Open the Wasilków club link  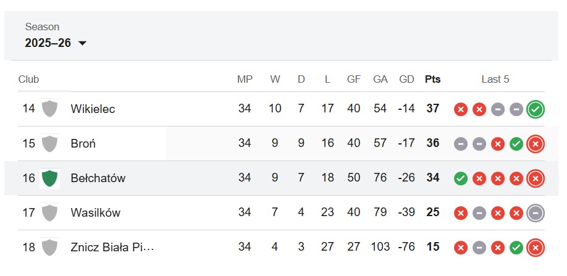click(x=96, y=213)
